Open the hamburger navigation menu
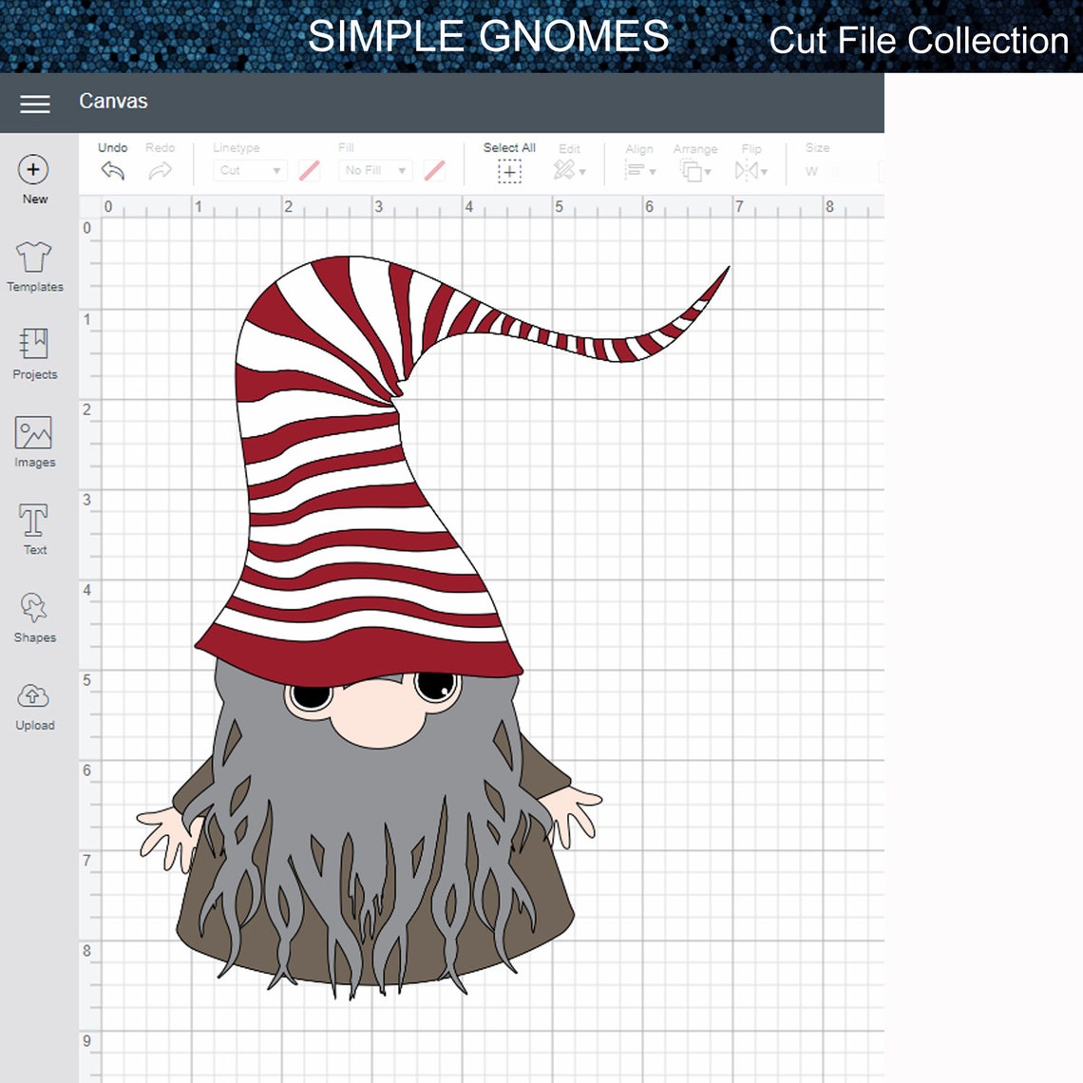Image resolution: width=1083 pixels, height=1083 pixels. pos(34,104)
